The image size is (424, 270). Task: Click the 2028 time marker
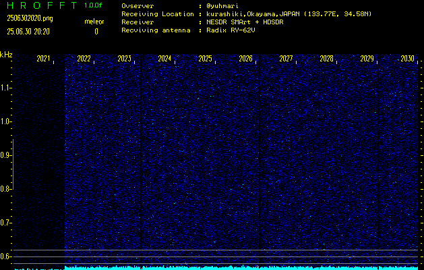(x=326, y=59)
